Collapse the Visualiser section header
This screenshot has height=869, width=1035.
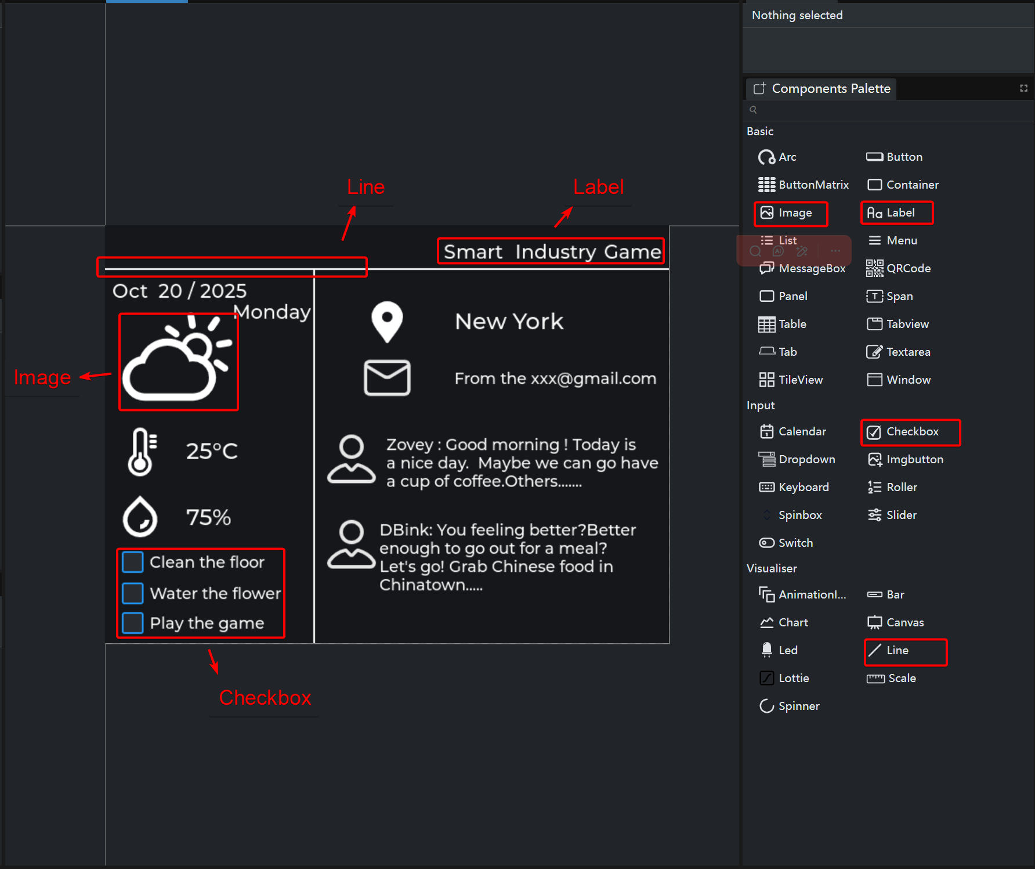pos(772,568)
